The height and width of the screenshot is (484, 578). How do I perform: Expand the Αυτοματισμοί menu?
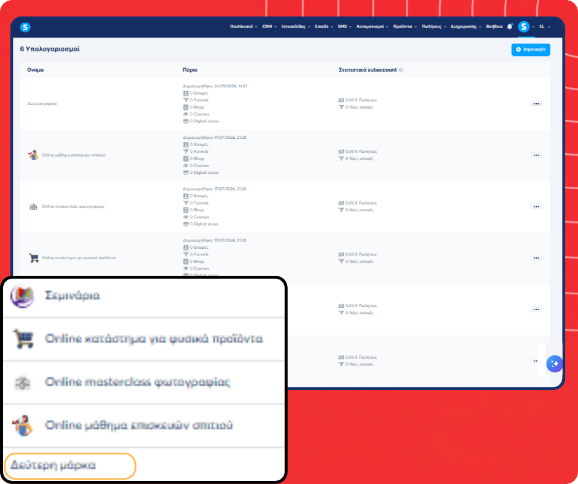point(372,26)
